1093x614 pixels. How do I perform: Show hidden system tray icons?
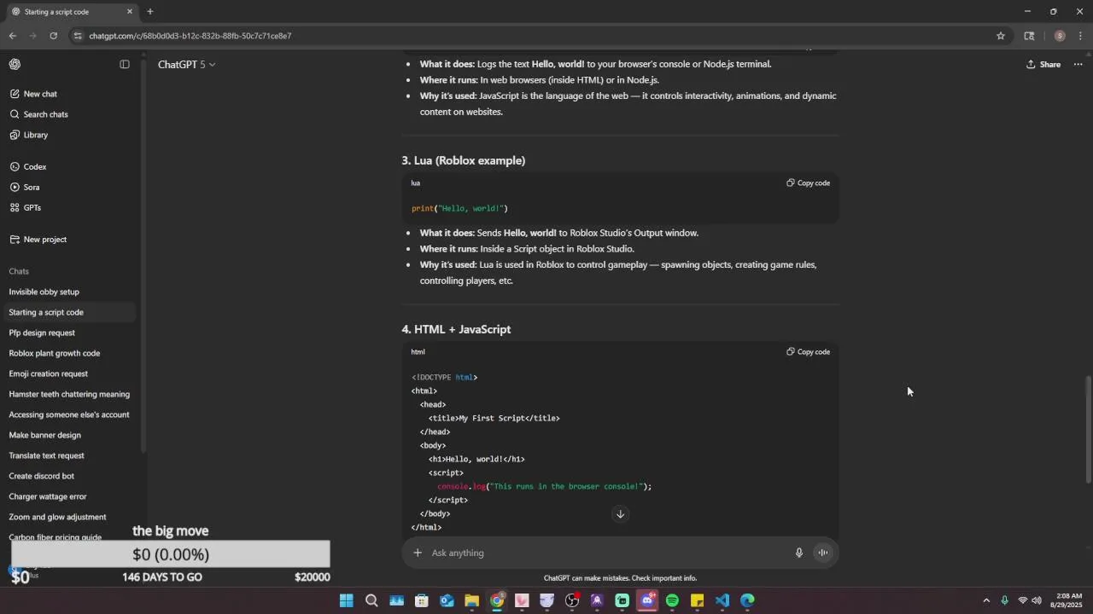(x=986, y=601)
